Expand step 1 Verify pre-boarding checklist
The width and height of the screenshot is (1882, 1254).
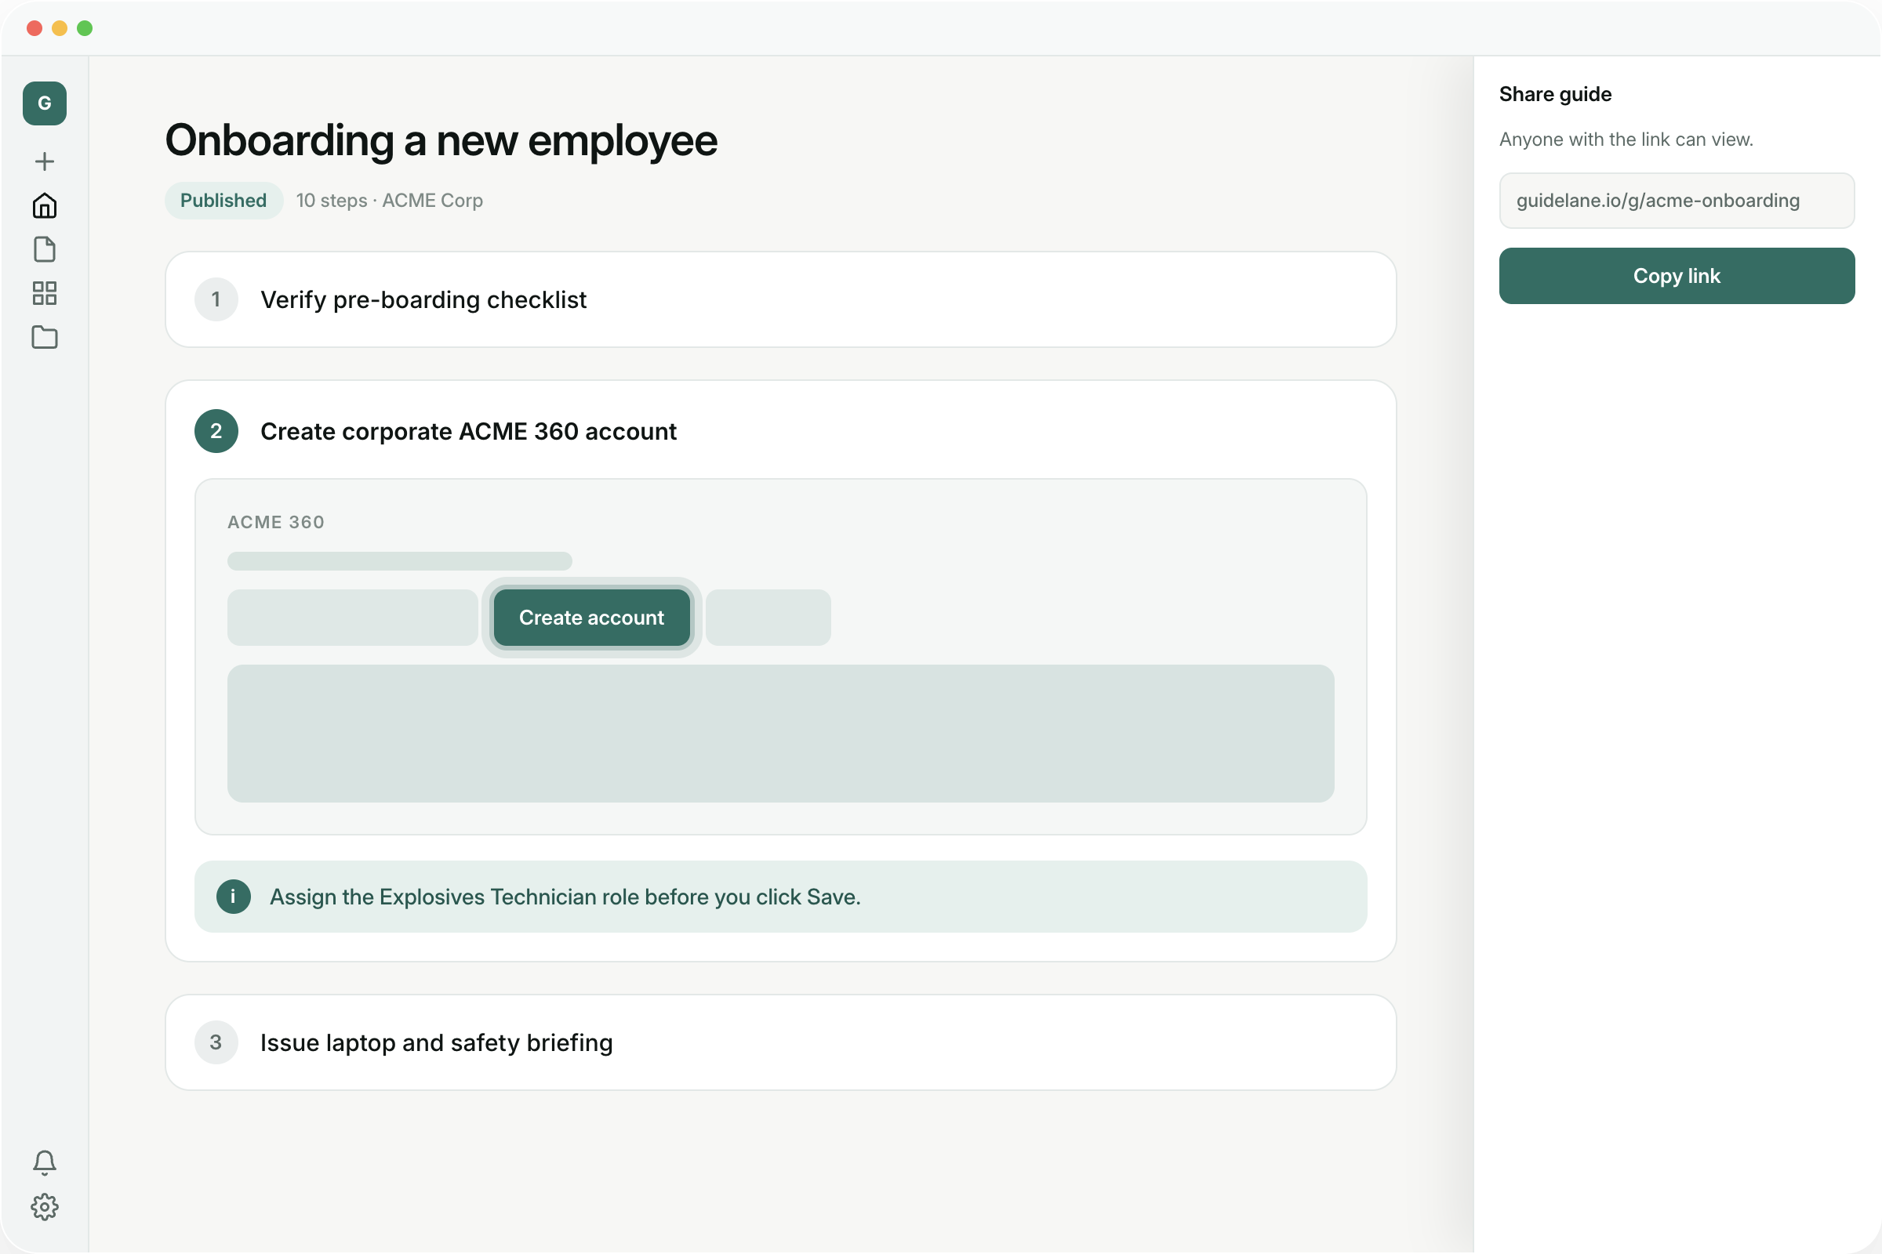click(x=781, y=300)
